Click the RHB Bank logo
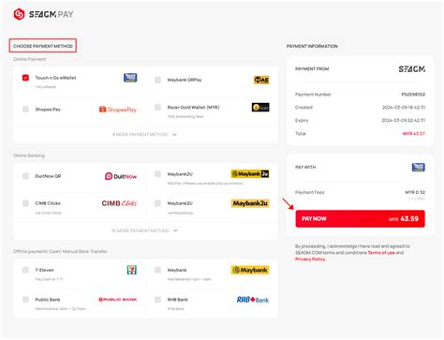 pos(253,300)
